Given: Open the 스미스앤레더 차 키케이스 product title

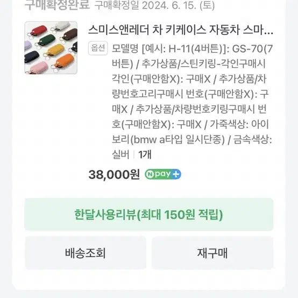Looking at the screenshot, I should (x=181, y=30).
